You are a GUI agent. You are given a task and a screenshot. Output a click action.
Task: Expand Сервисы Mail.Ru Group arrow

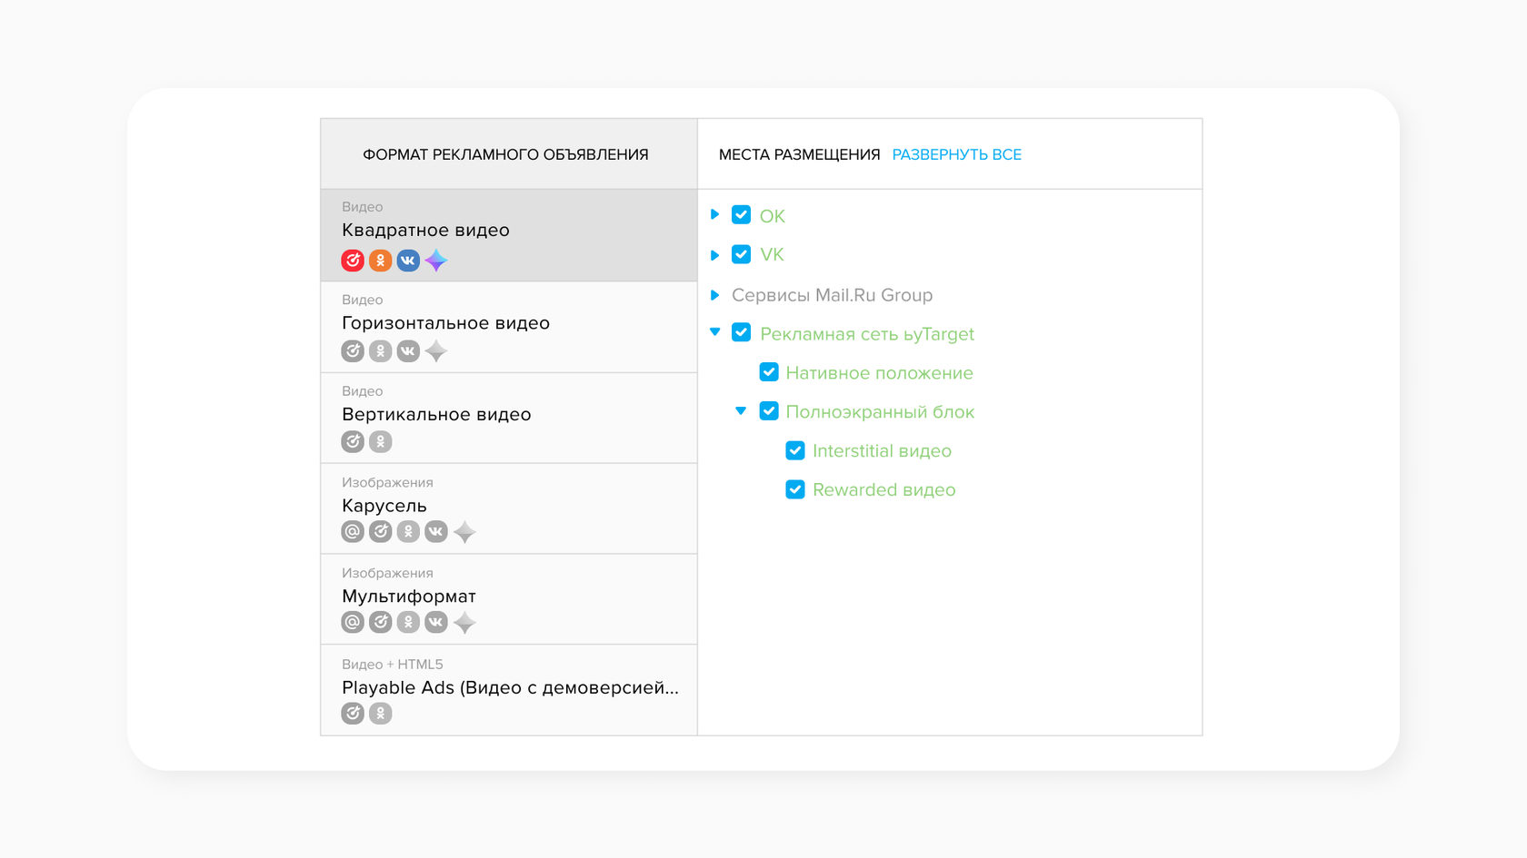coord(715,295)
